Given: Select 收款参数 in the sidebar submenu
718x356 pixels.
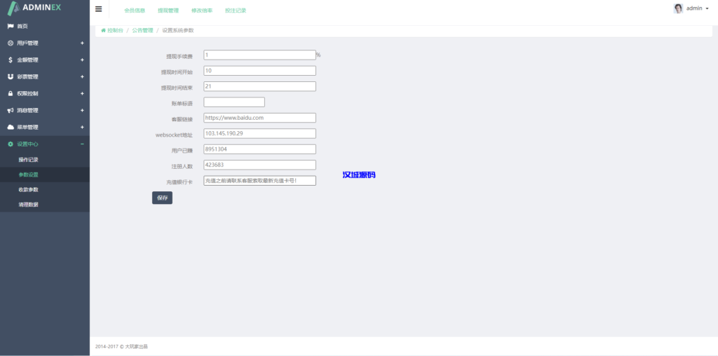Looking at the screenshot, I should click(x=29, y=189).
